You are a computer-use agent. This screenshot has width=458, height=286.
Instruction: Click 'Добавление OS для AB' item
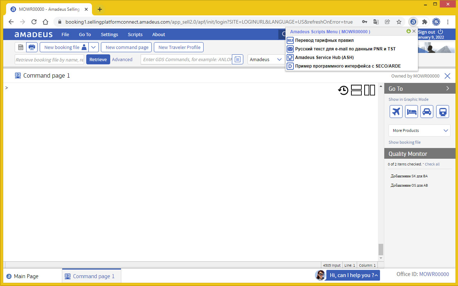pos(409,185)
